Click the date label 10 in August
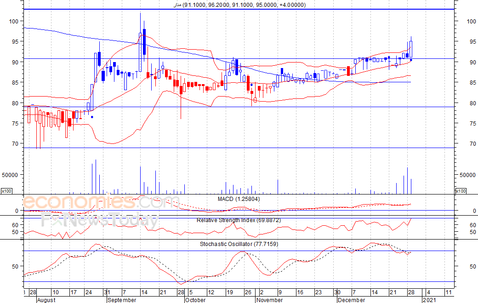 (x=56, y=292)
